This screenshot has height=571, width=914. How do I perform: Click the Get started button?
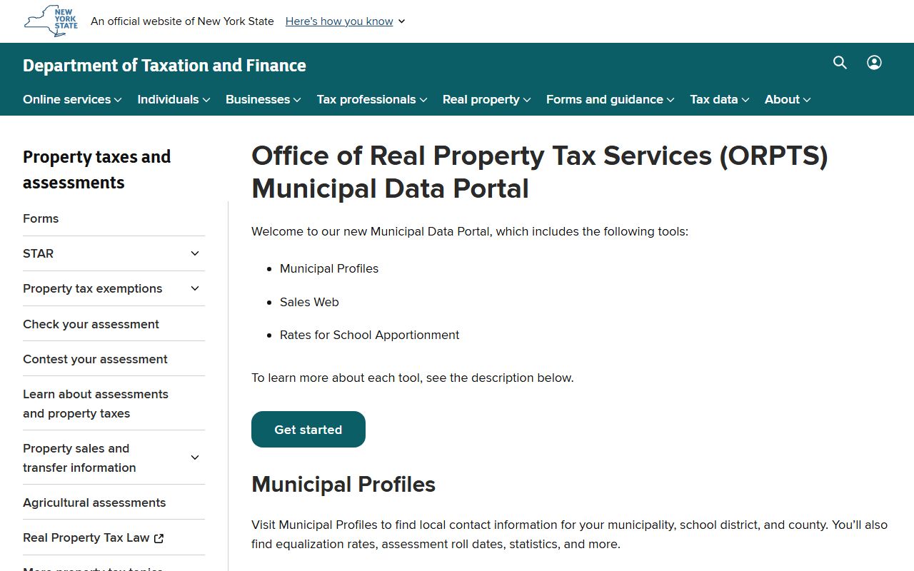tap(308, 430)
